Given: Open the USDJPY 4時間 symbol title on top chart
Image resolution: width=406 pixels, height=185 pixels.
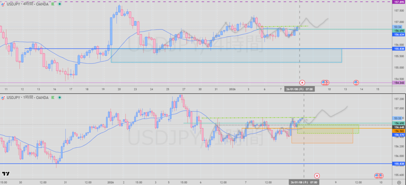Looking at the screenshot, I should (28, 5).
